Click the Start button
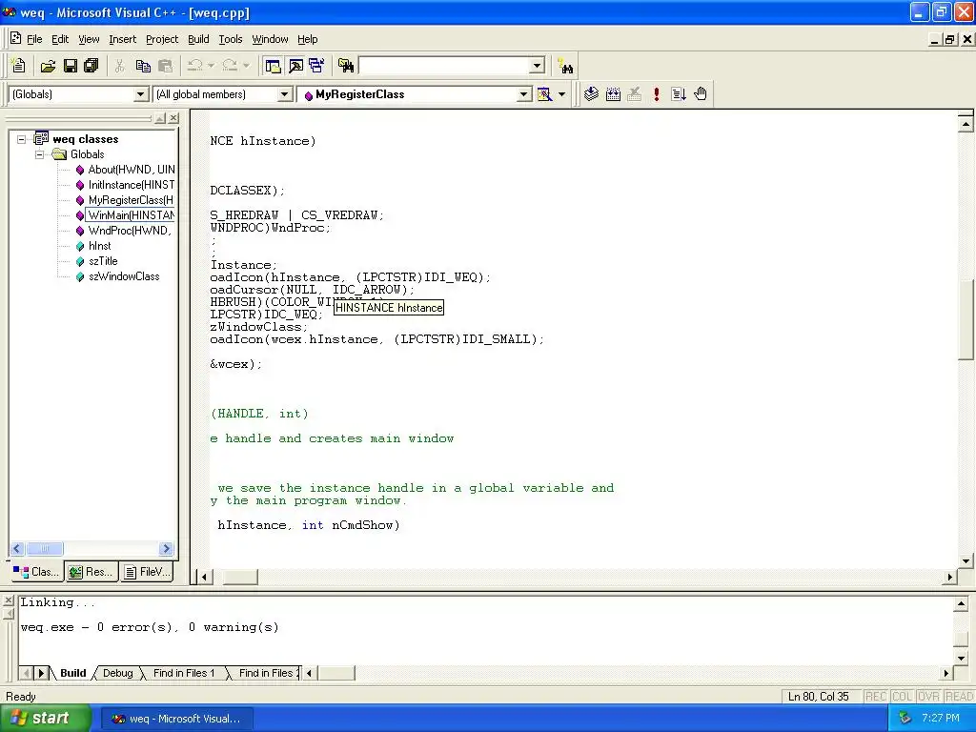976x732 pixels. 46,719
